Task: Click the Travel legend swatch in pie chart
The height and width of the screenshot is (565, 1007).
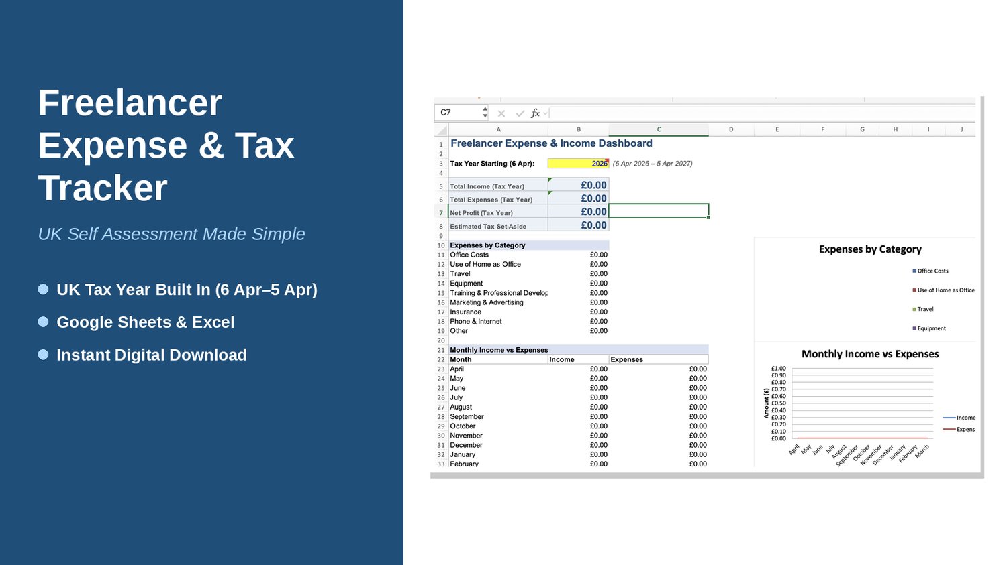Action: 914,309
